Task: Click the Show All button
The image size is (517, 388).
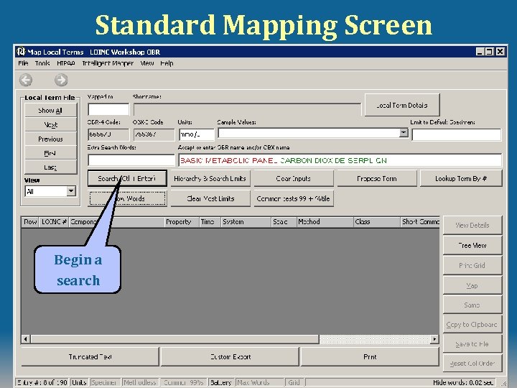Action: coord(50,110)
